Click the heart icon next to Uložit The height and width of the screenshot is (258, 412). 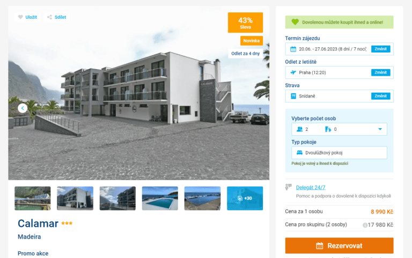20,17
